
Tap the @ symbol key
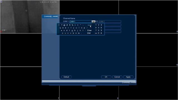tap(64, 25)
